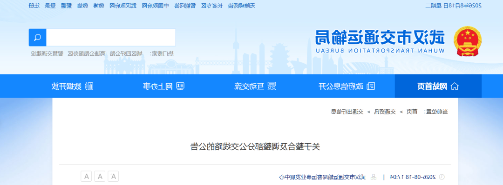Open the 政府信息公开 navigation tab

(347, 86)
